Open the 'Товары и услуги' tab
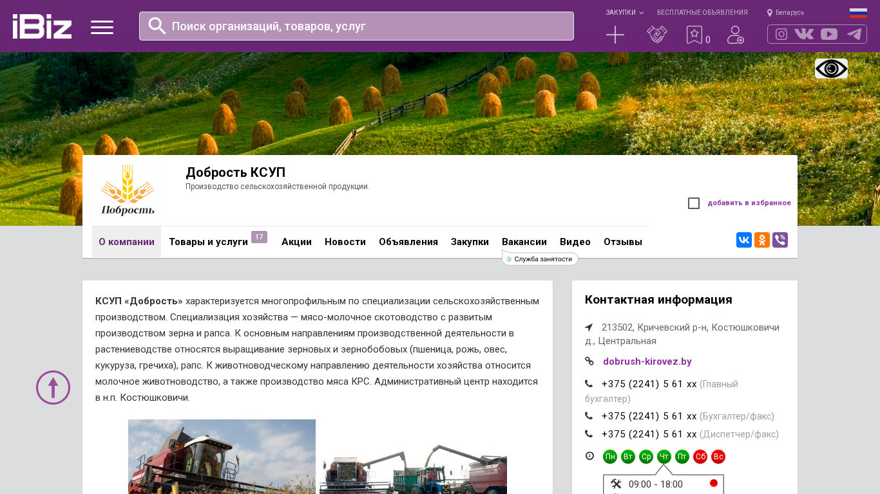This screenshot has width=880, height=494. point(208,242)
